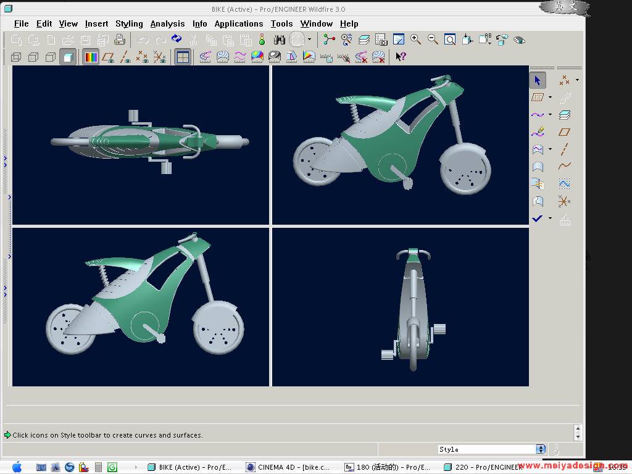Viewport: 632px width, 474px height.
Task: Toggle the eye visibility icon in top toolbar
Action: (x=519, y=39)
